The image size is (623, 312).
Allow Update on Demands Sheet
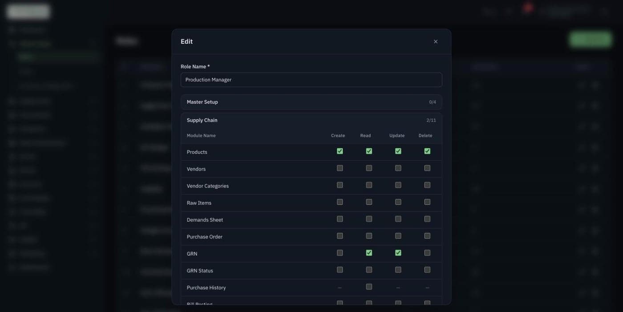click(x=398, y=219)
